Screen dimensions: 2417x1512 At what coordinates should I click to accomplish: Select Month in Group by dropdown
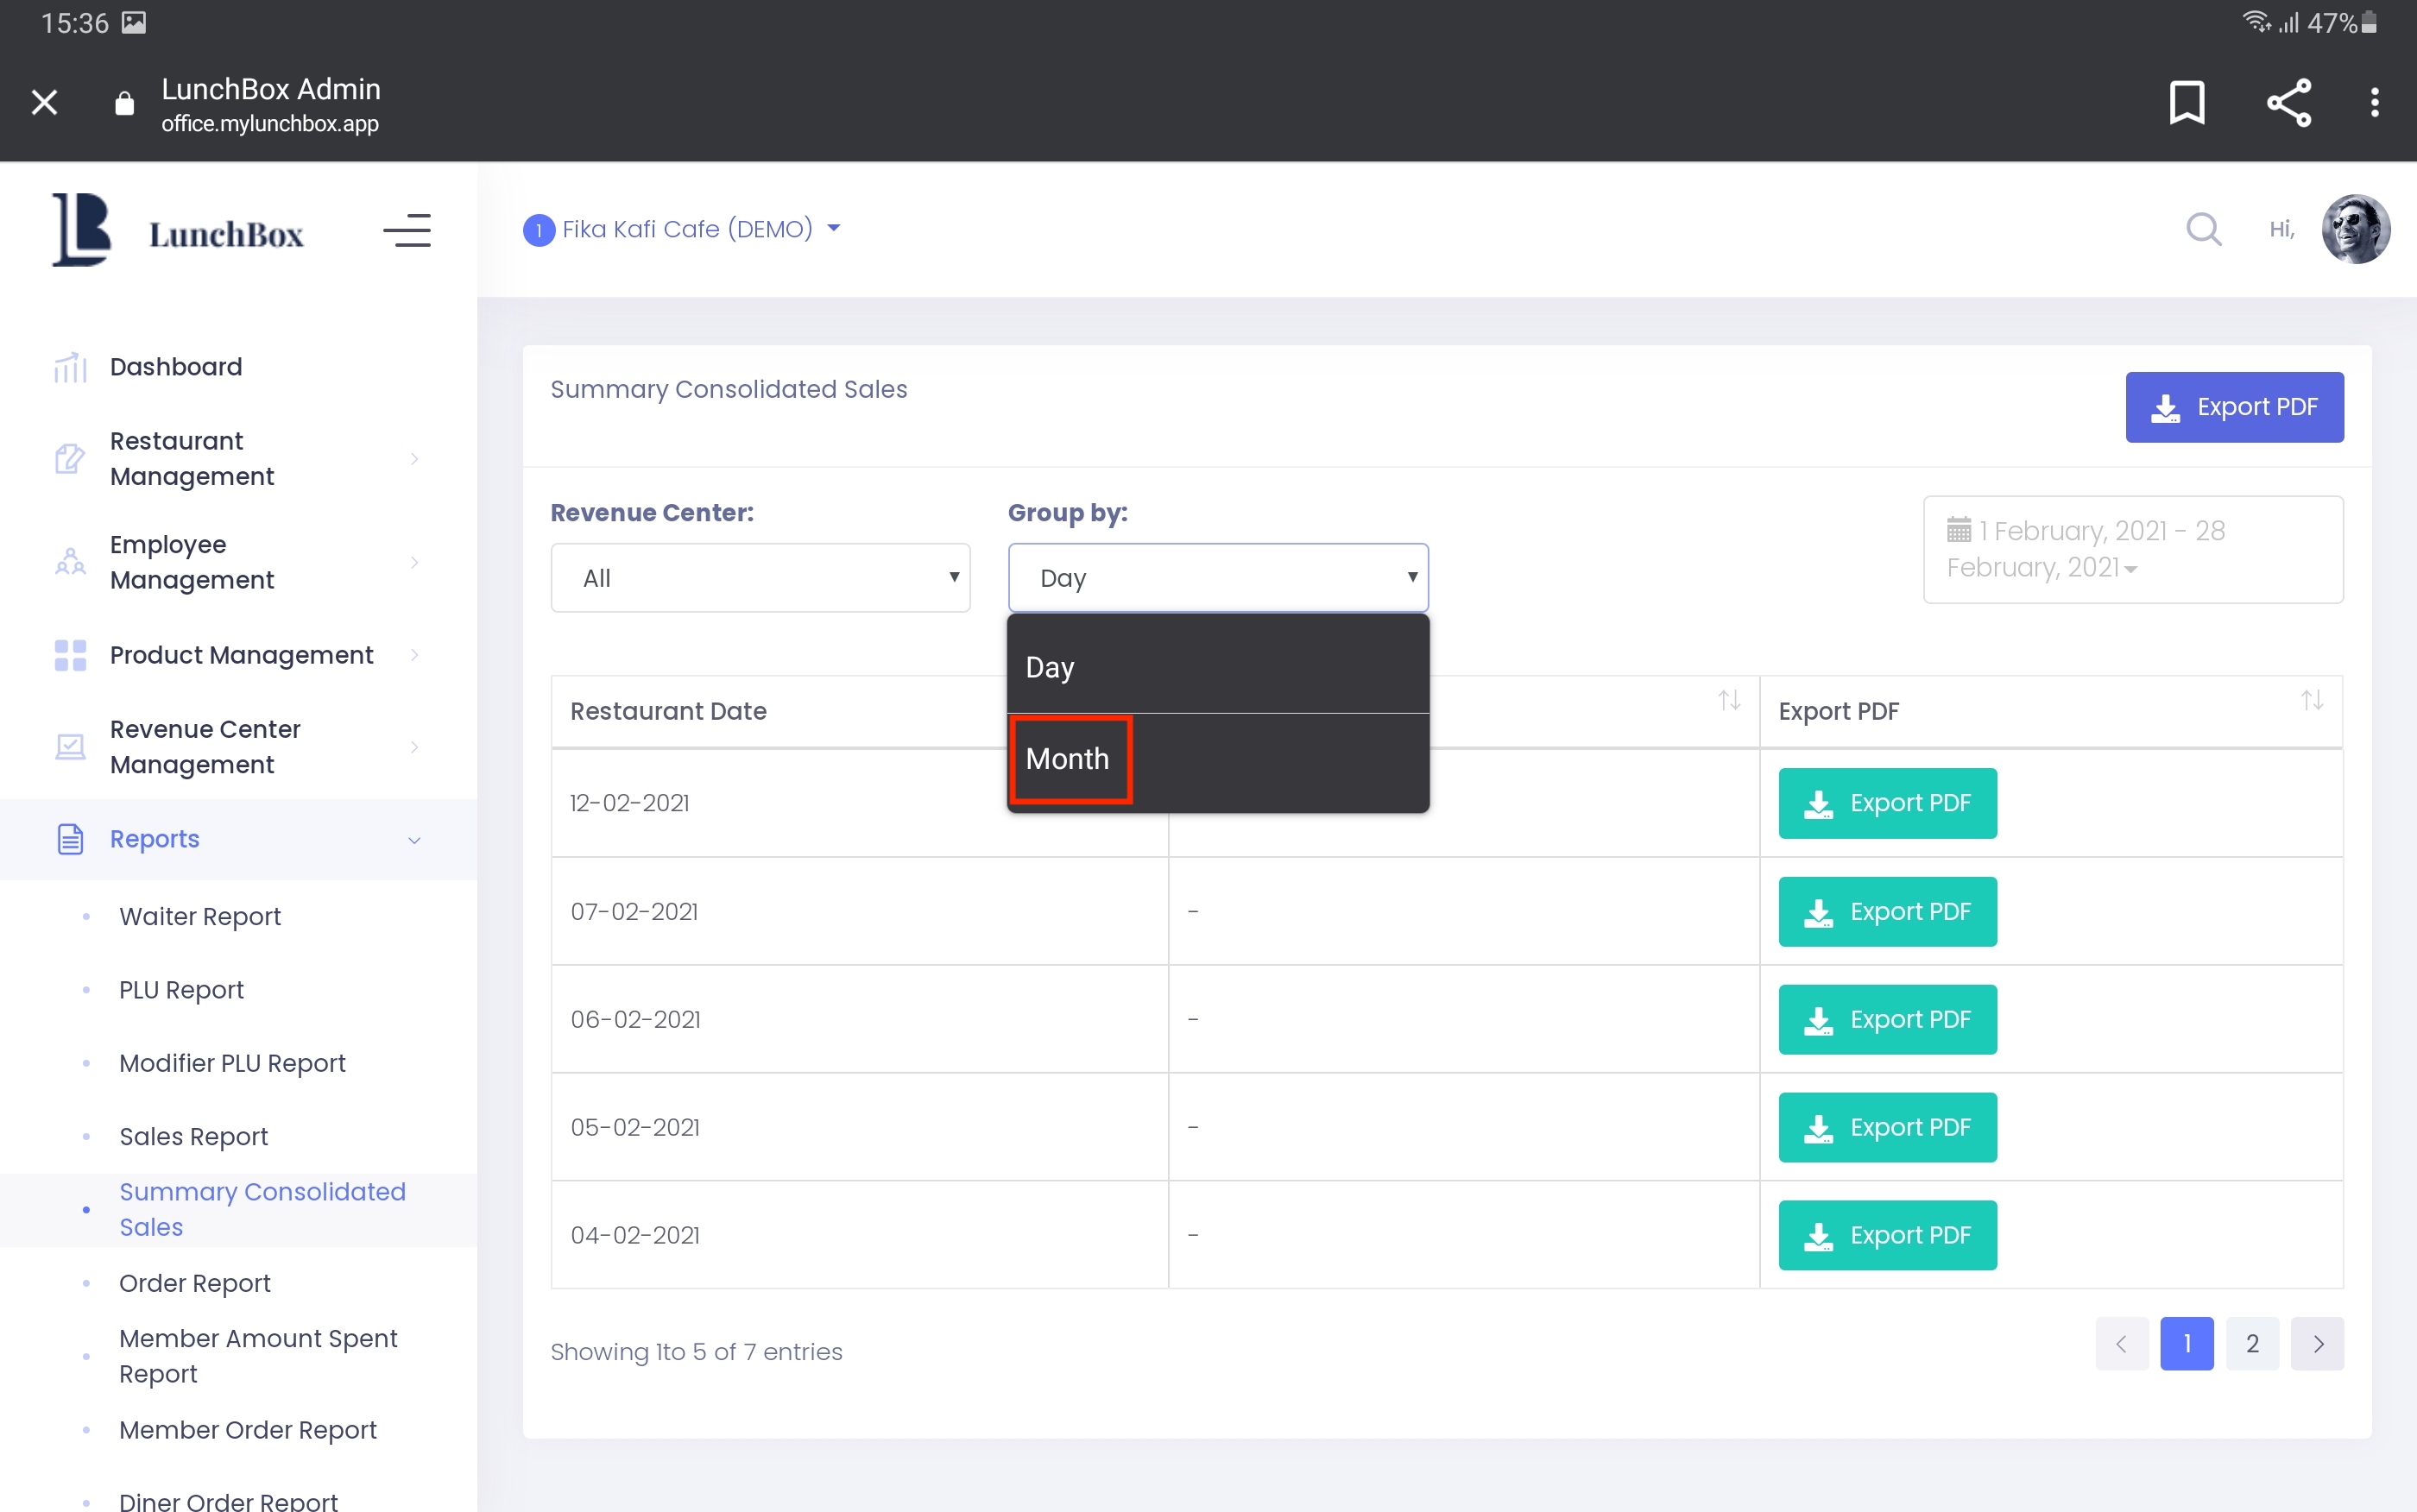1068,759
